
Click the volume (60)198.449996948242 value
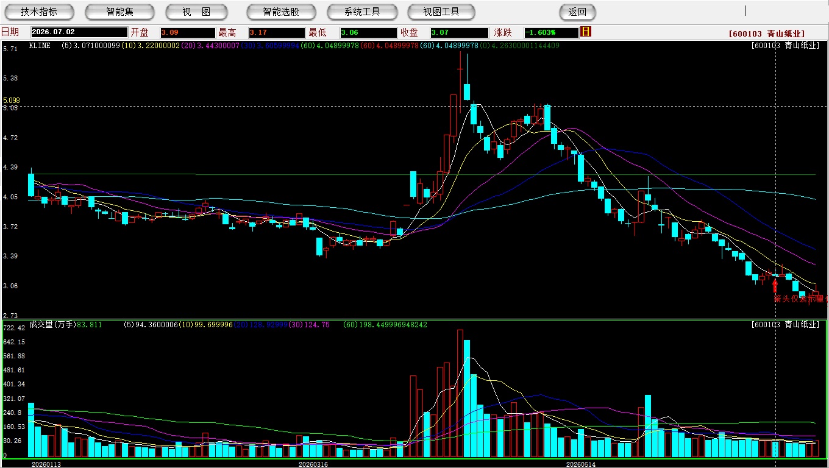[385, 325]
